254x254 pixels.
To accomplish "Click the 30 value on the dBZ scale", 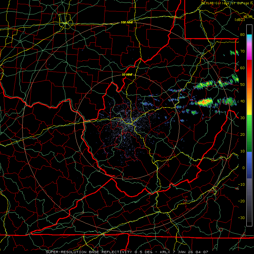I will pos(242,118).
